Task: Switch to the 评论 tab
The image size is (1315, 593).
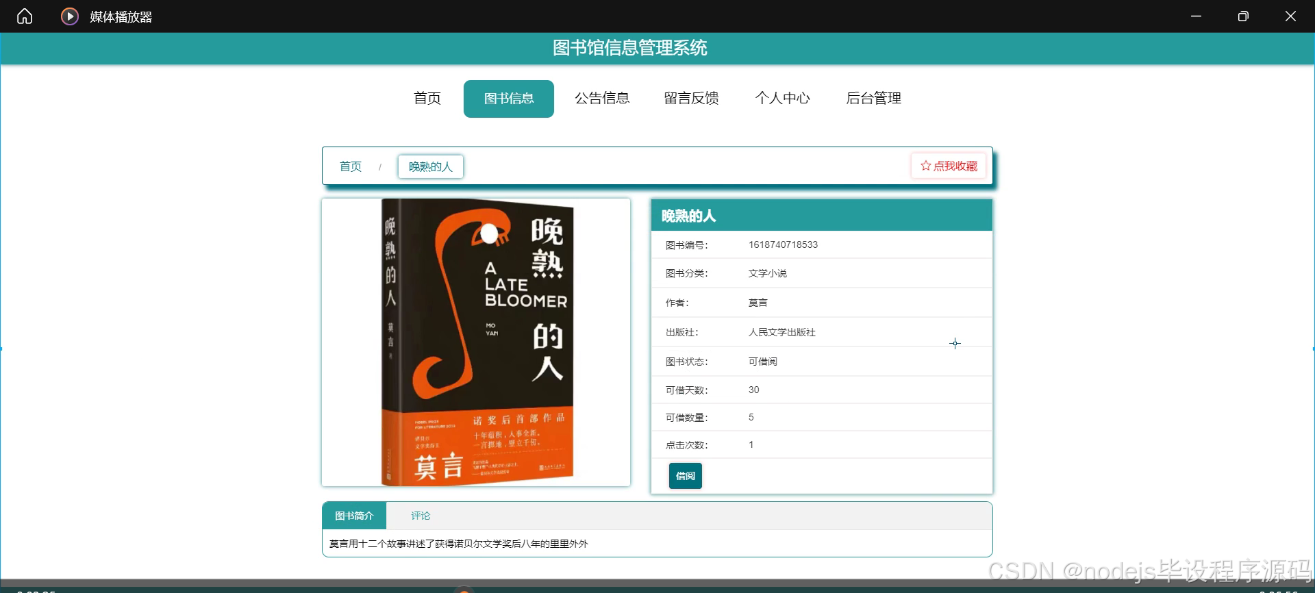Action: (421, 516)
